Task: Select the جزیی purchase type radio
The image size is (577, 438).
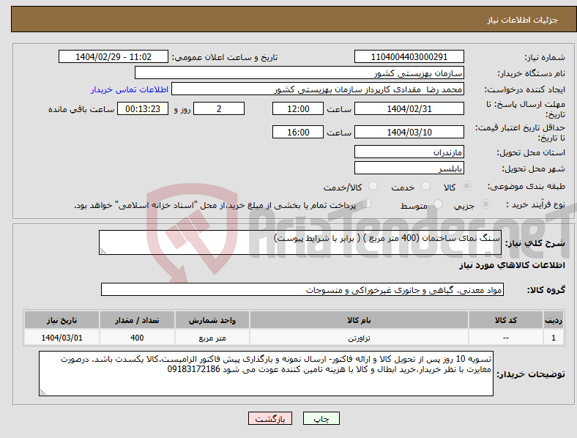Action: tap(485, 204)
